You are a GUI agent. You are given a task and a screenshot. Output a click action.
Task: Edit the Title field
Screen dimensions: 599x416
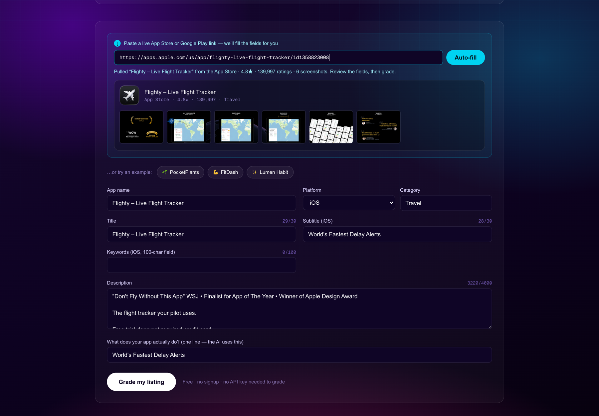201,234
